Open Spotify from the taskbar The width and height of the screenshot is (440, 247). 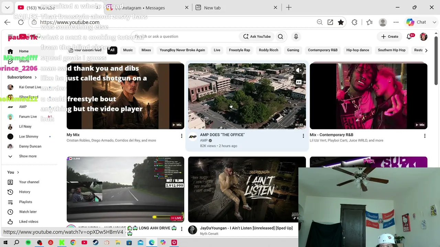[28, 243]
